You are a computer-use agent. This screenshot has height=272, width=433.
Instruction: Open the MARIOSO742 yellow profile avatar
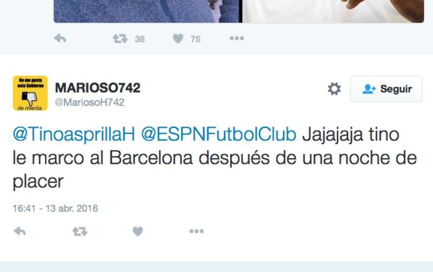pos(30,93)
